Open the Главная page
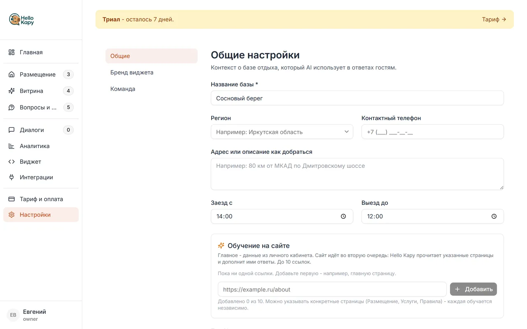Viewport: 527px width, 329px height. (x=41, y=52)
